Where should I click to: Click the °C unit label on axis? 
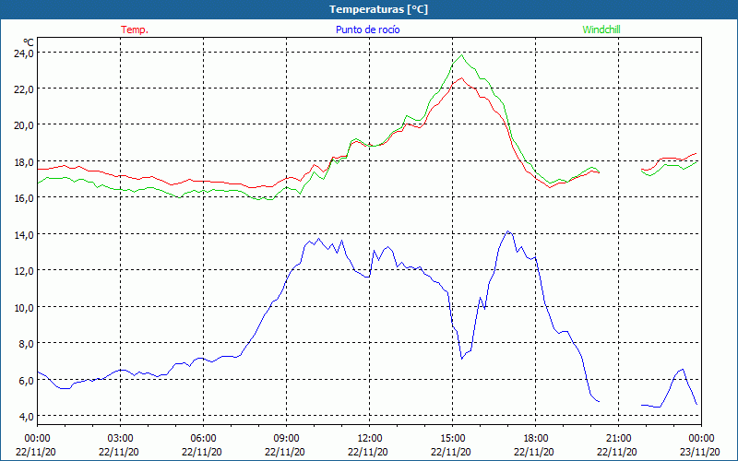coord(29,42)
